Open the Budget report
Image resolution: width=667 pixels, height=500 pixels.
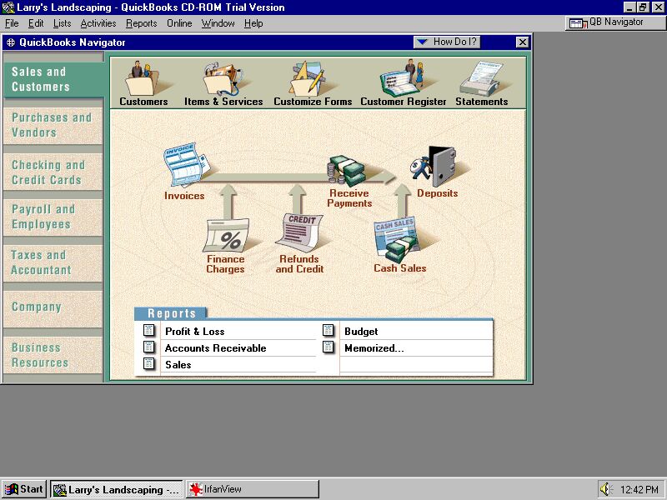(361, 331)
